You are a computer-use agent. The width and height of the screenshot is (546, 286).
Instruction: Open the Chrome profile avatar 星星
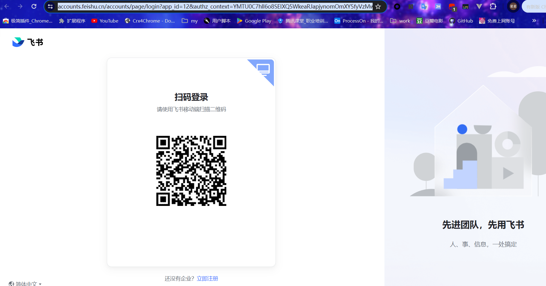pyautogui.click(x=513, y=6)
